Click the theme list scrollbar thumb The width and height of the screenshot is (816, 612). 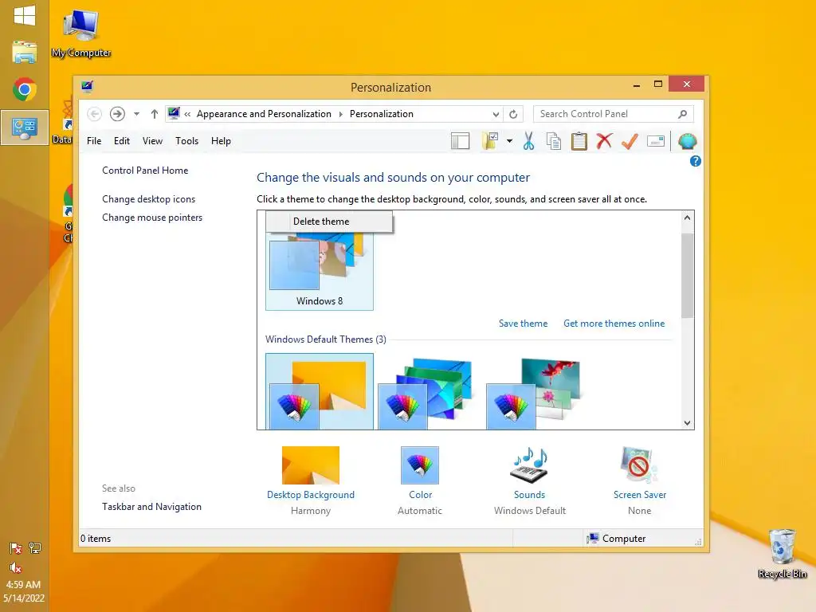688,275
